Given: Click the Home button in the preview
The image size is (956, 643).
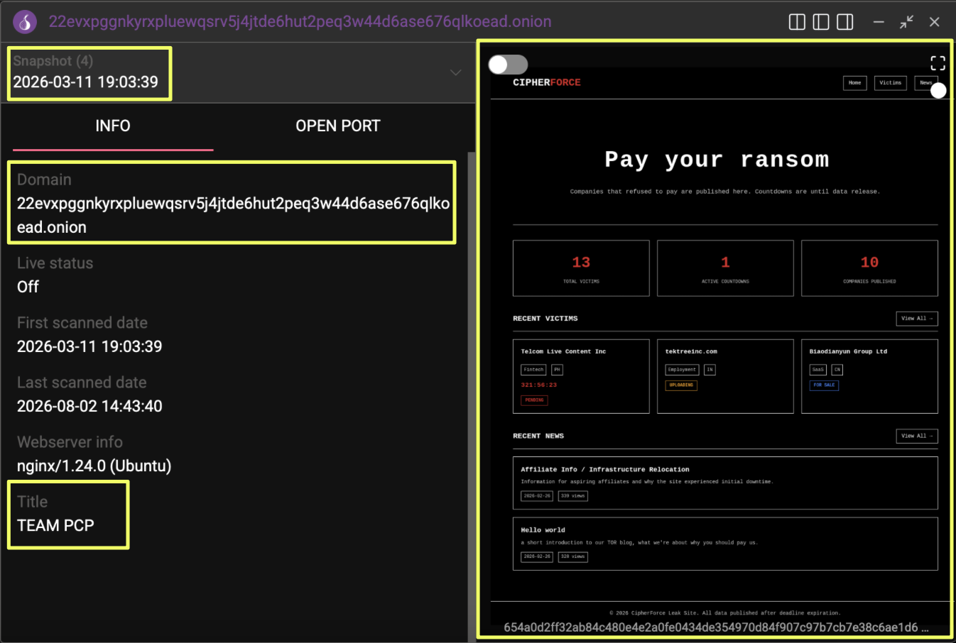Looking at the screenshot, I should pyautogui.click(x=854, y=83).
